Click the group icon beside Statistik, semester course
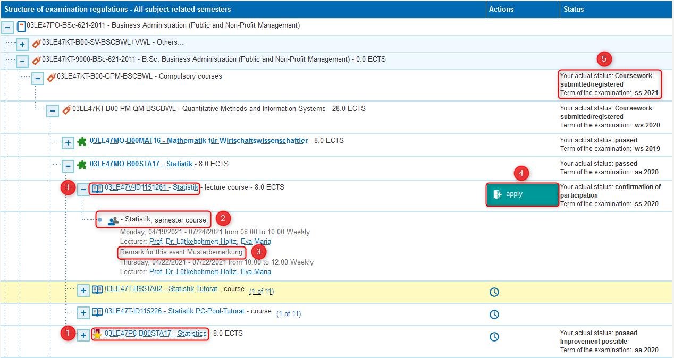Viewport: 674px width, 358px height. click(113, 221)
